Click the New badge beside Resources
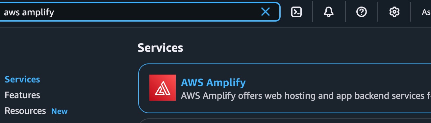431x123 pixels. tap(60, 111)
